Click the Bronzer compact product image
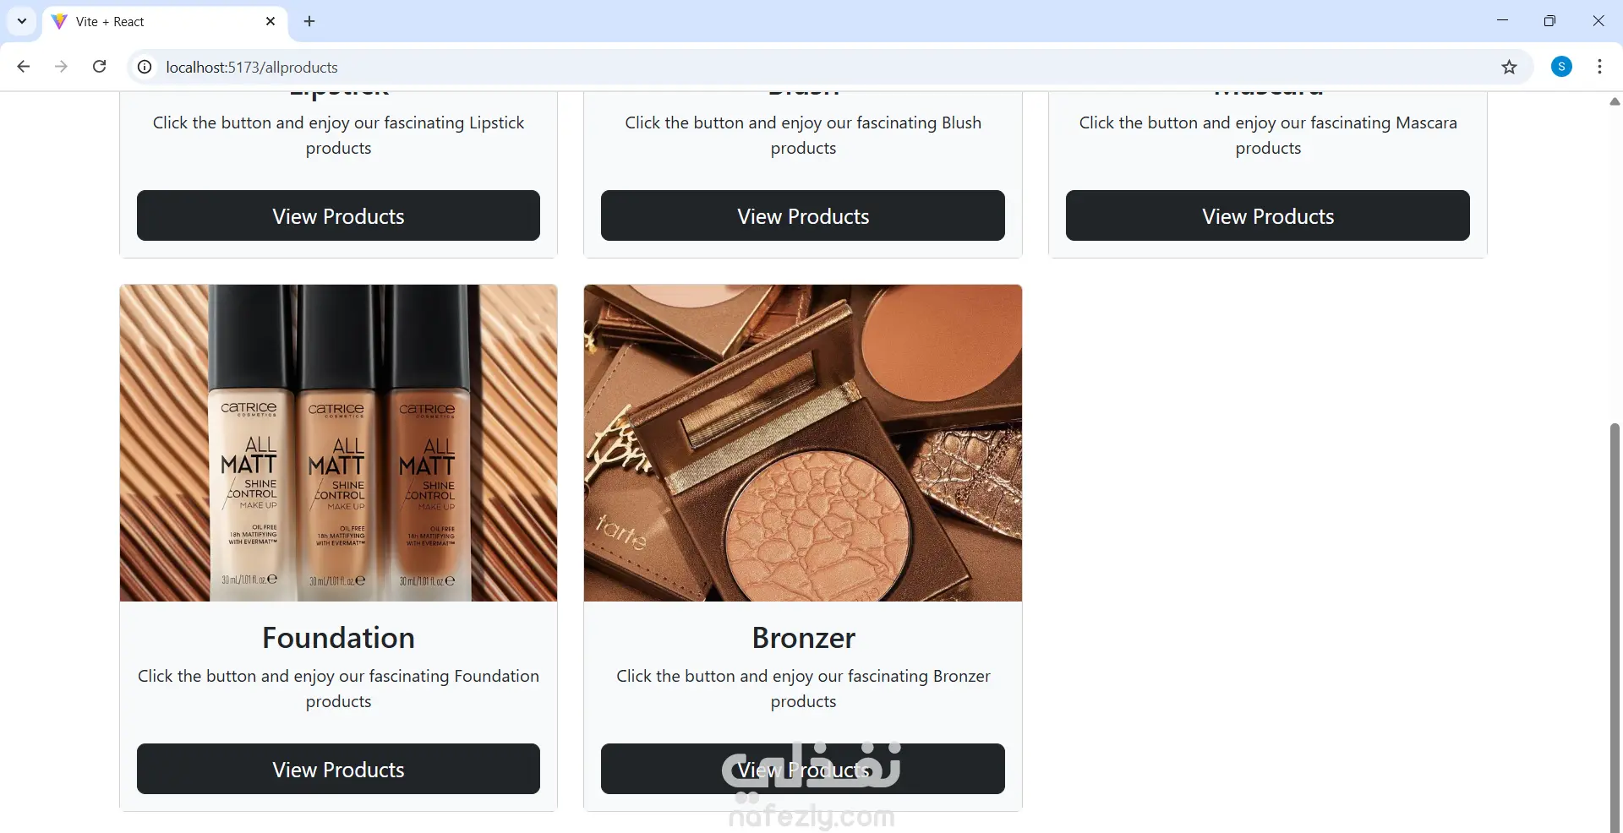1623x833 pixels. 803,443
